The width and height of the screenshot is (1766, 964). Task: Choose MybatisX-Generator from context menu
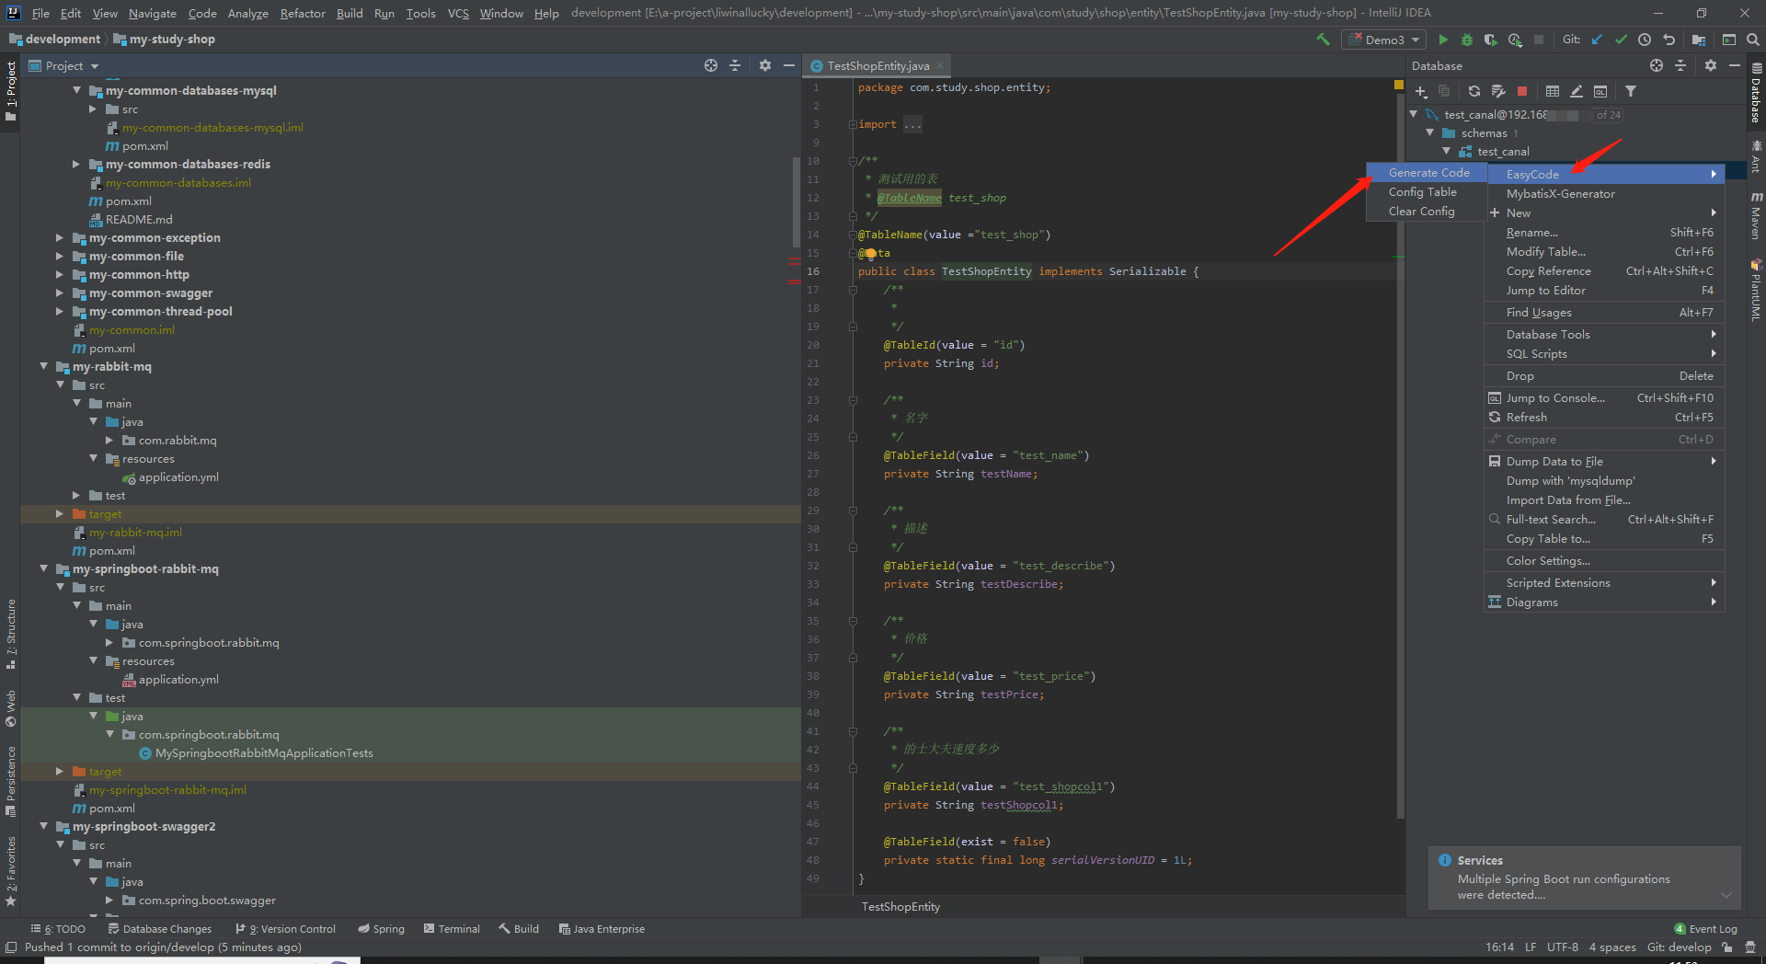[x=1560, y=194]
